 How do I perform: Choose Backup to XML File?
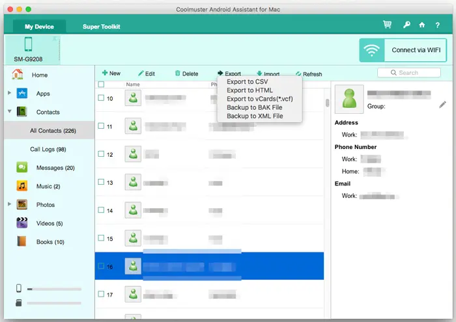255,116
